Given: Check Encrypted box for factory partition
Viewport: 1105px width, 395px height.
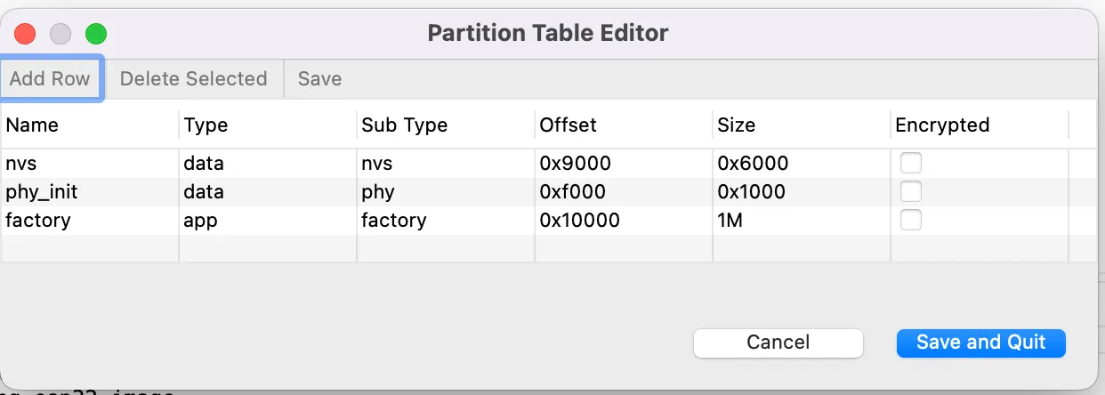Looking at the screenshot, I should [910, 220].
